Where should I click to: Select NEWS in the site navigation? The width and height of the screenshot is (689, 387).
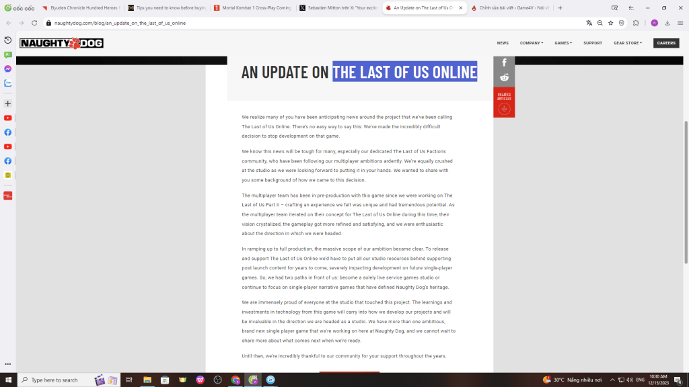point(502,42)
